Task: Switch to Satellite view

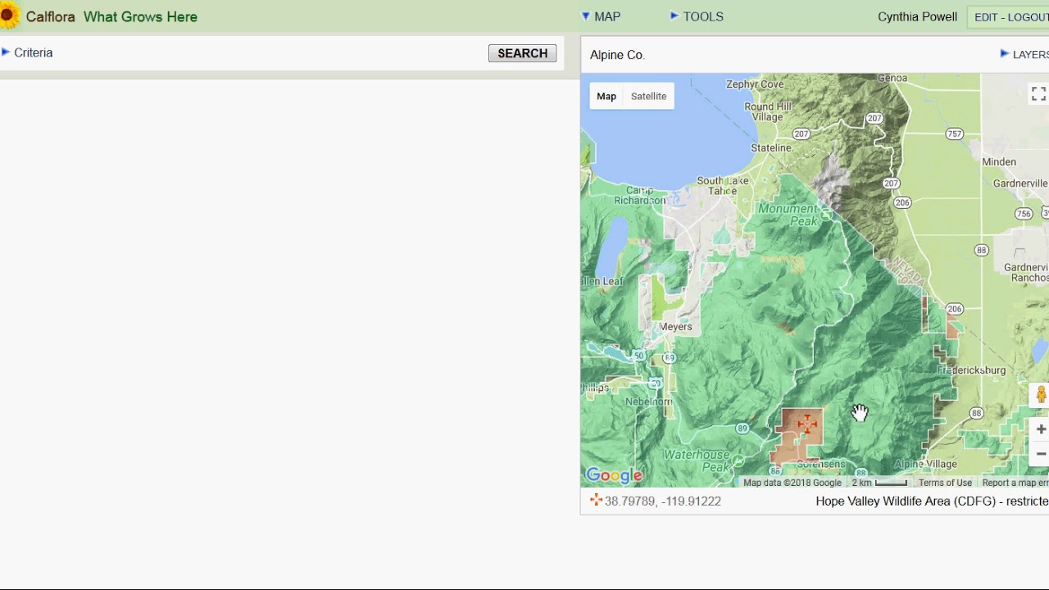Action: (648, 96)
